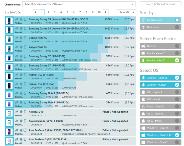Open the Show 20 dropdown arrow
184x146 pixels.
tap(133, 12)
